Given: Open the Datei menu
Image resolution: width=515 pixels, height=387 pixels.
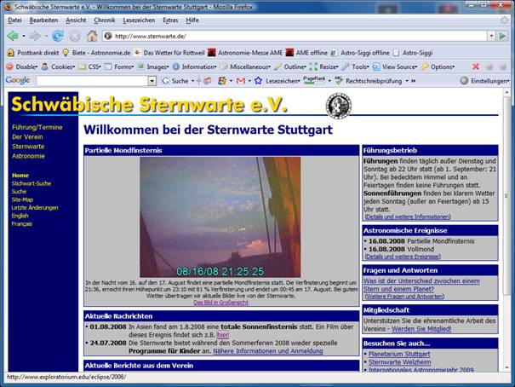Looking at the screenshot, I should pos(14,20).
